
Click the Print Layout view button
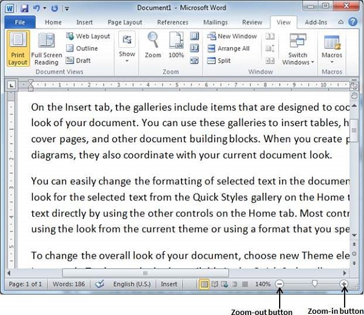(x=18, y=49)
